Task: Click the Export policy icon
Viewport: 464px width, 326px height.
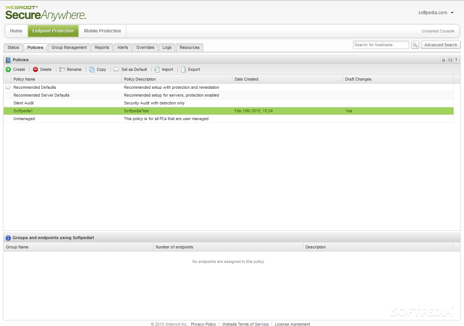Action: 183,69
